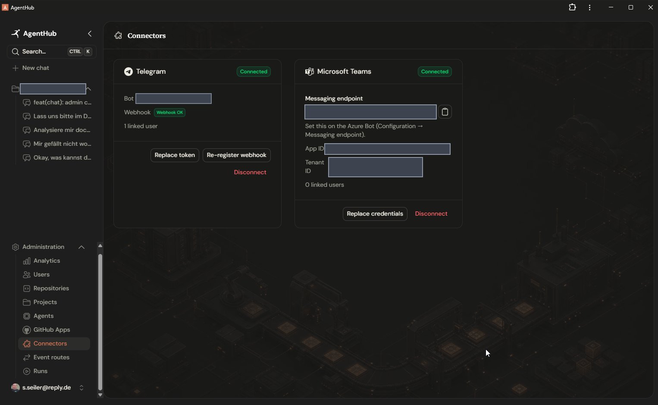Image resolution: width=658 pixels, height=405 pixels.
Task: Open Projects in Administration
Action: coord(54,302)
